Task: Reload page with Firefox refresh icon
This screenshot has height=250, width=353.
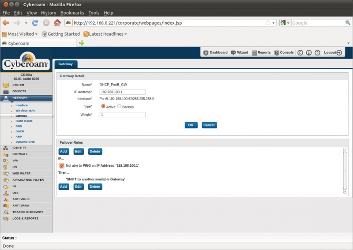Action: tap(35, 22)
